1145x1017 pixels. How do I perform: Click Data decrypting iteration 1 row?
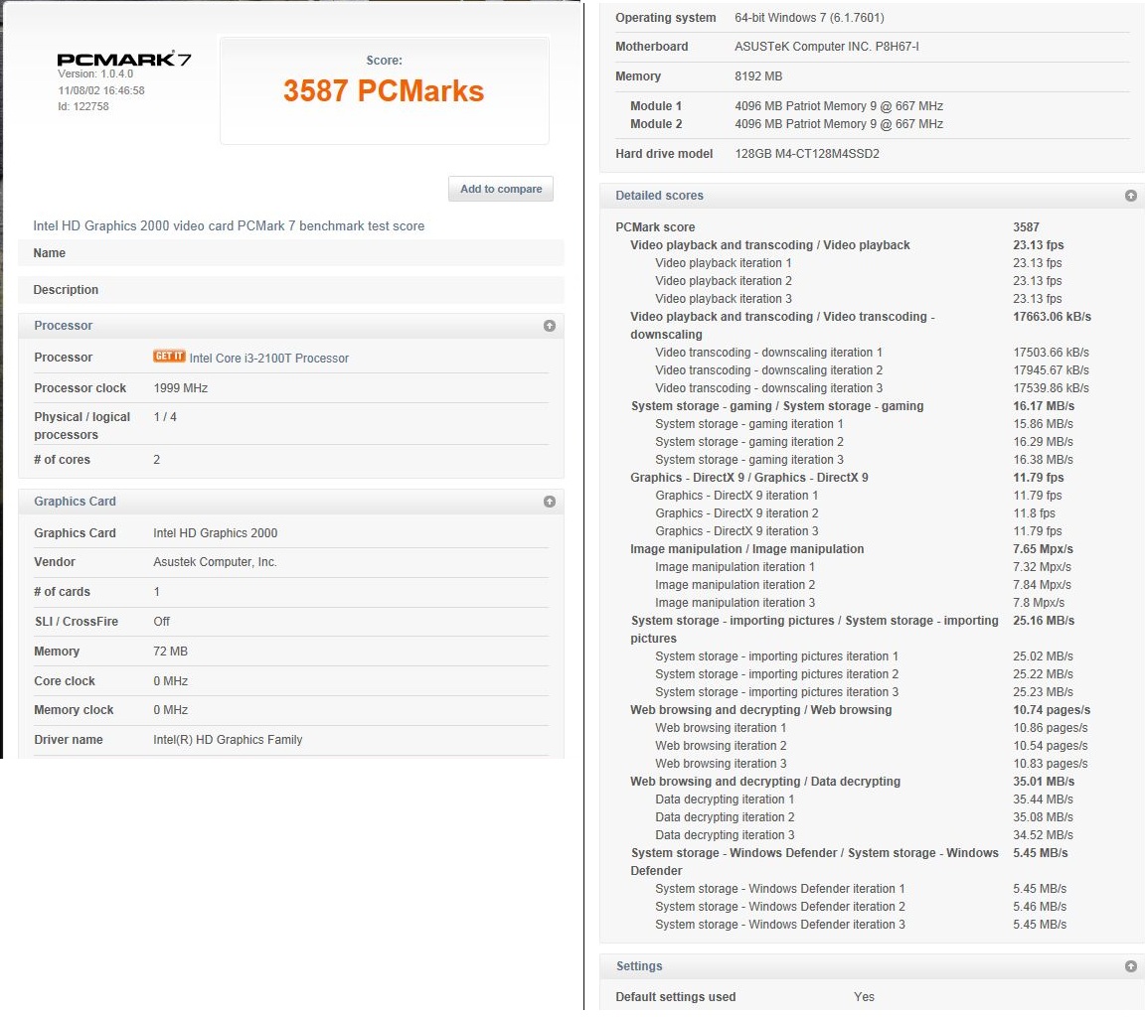click(x=864, y=799)
